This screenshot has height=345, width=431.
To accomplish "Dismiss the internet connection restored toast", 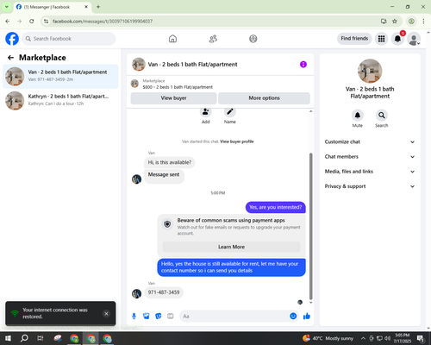I will coord(106,313).
